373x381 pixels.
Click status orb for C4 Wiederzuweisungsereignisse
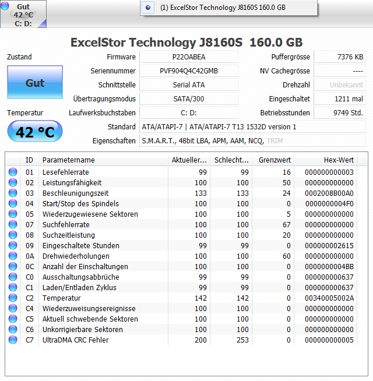[x=13, y=308]
